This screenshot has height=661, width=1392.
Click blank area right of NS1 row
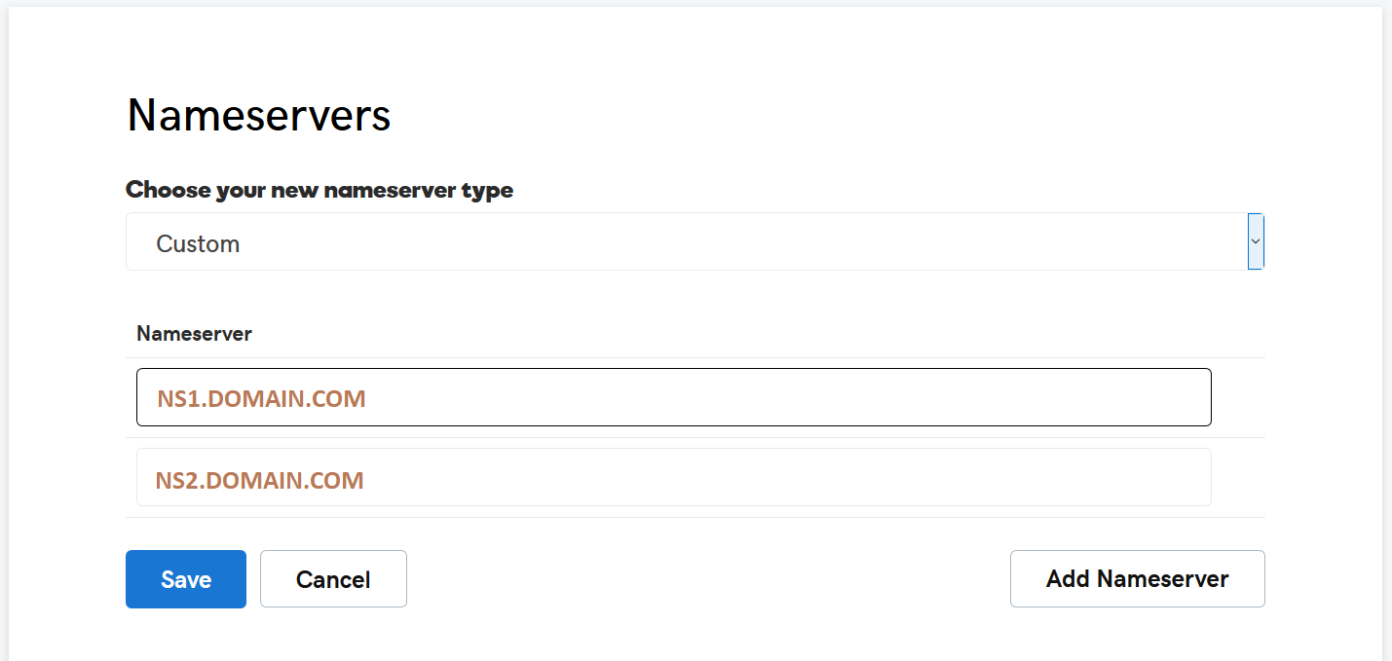(1238, 397)
